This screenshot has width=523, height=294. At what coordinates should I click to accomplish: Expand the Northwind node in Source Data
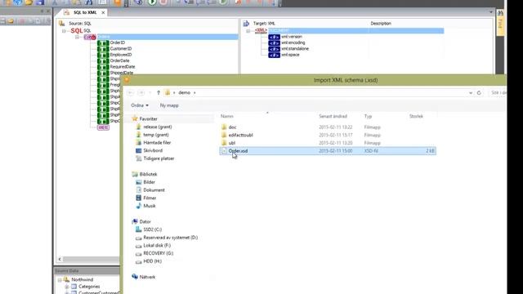click(60, 279)
